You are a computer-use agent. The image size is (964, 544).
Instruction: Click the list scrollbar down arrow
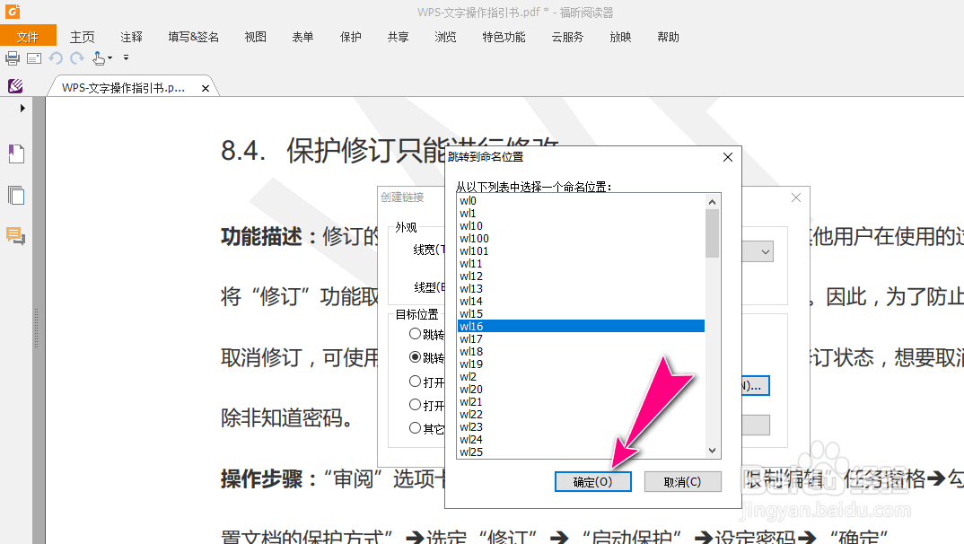click(712, 451)
